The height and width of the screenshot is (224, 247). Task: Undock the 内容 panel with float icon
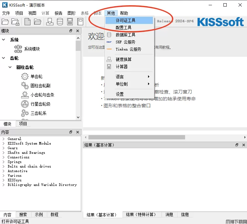pos(71,132)
